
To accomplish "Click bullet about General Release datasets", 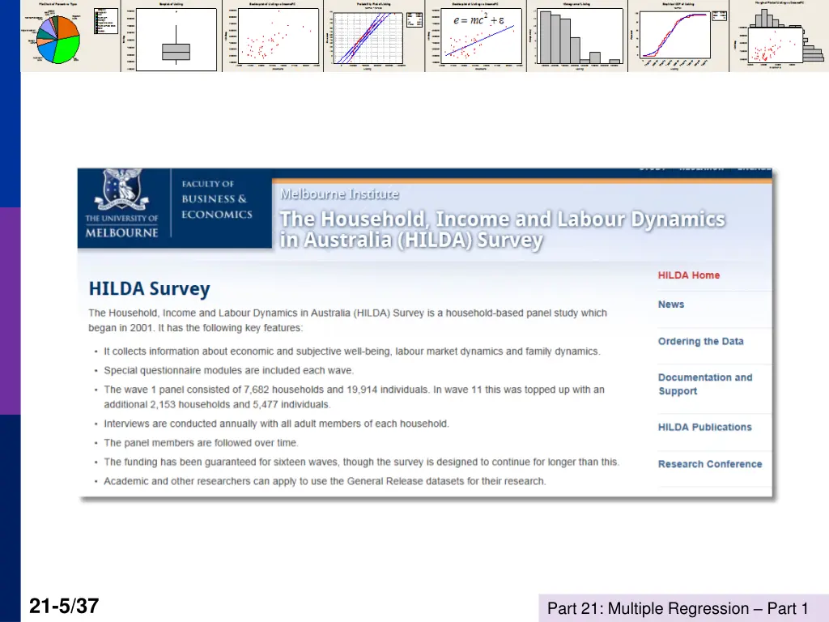I will tap(325, 481).
